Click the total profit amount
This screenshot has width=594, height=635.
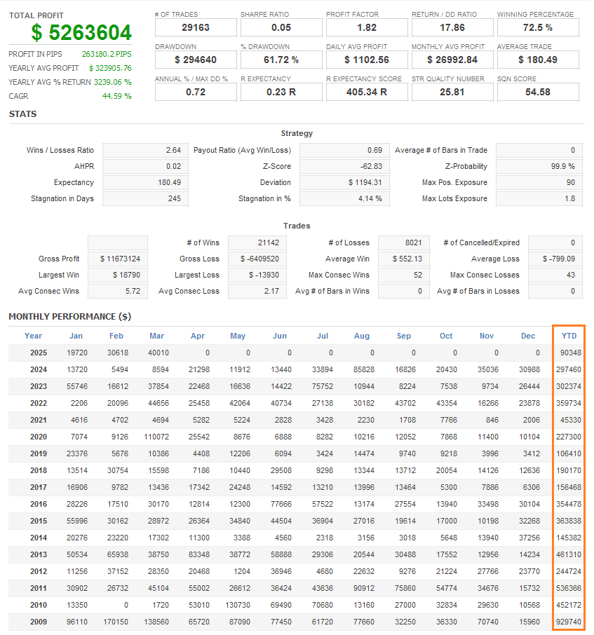[81, 33]
